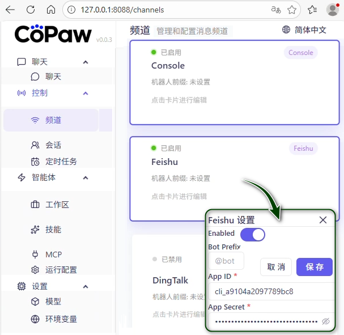Click the chat bubble icon for 聊天
This screenshot has height=335, width=344.
(x=35, y=77)
